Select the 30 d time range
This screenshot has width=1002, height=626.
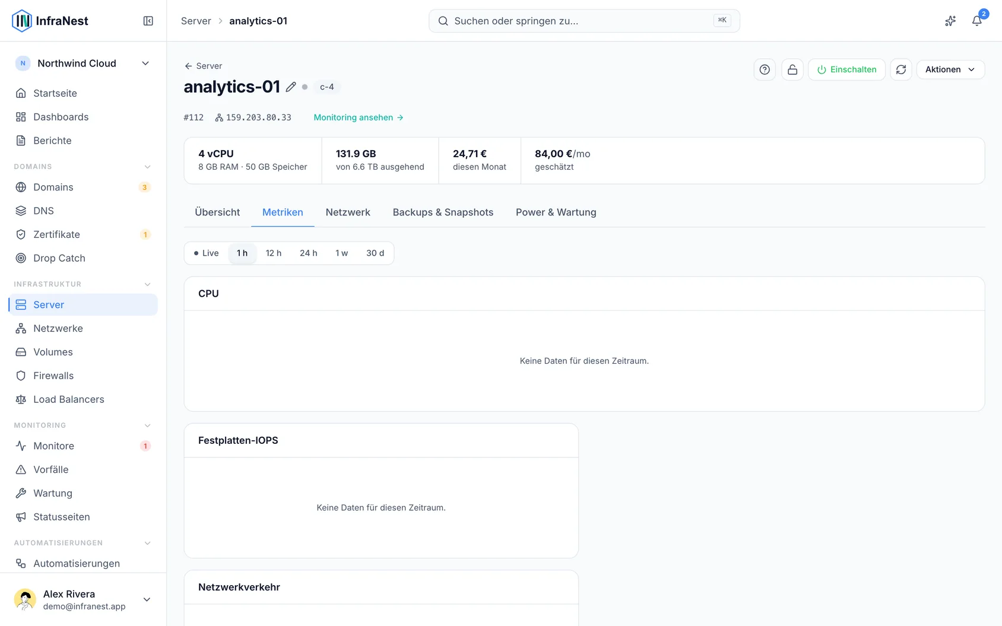coord(375,253)
